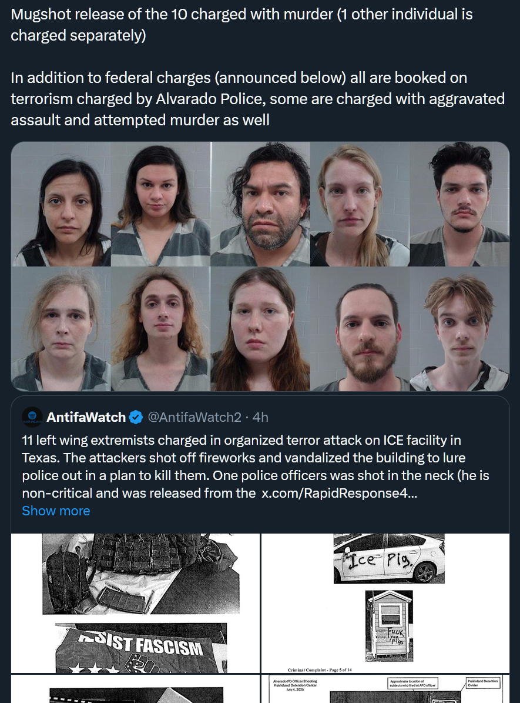This screenshot has width=520, height=703.
Task: Open mugshot of man with trimmed brown beard
Action: tap(360, 329)
